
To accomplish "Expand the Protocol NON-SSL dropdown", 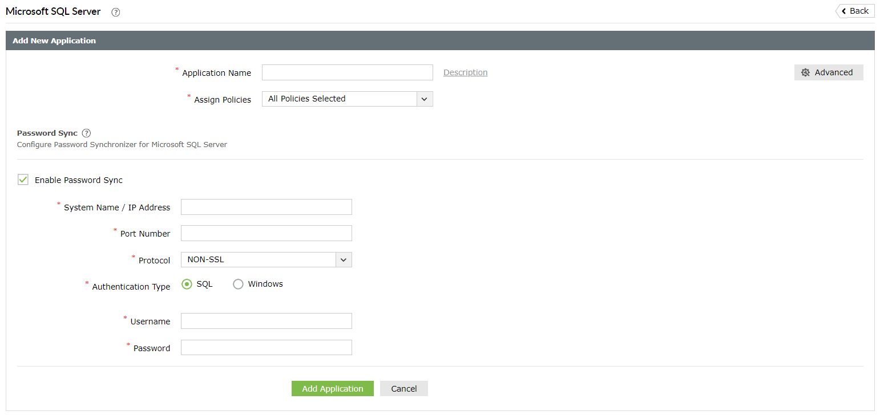I will pyautogui.click(x=267, y=259).
